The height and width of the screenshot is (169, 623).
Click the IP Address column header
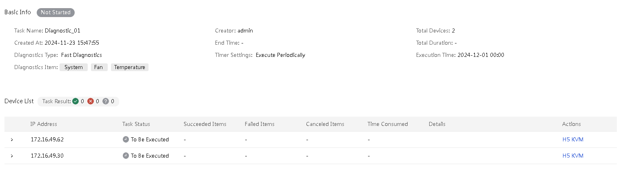click(x=44, y=124)
